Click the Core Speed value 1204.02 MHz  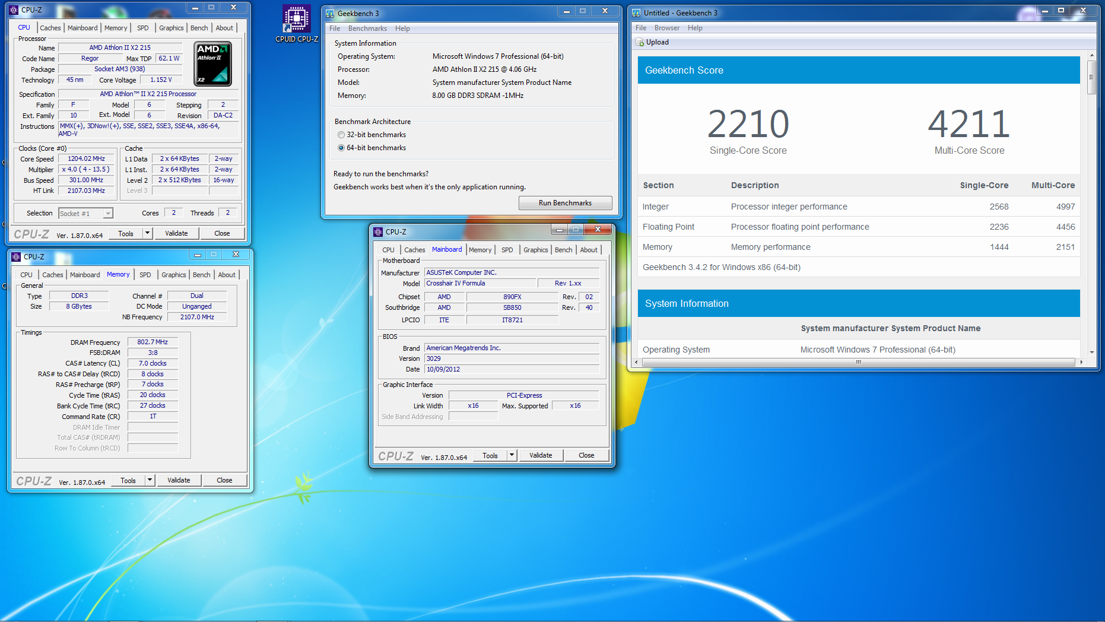87,158
